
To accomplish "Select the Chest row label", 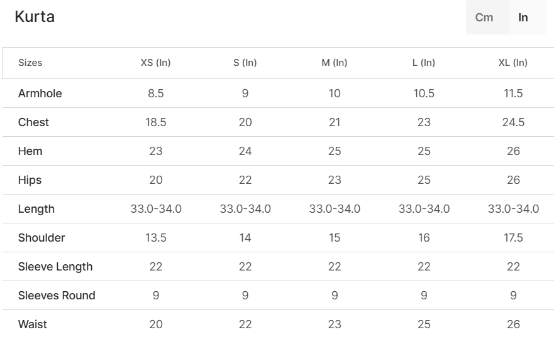I will [33, 122].
